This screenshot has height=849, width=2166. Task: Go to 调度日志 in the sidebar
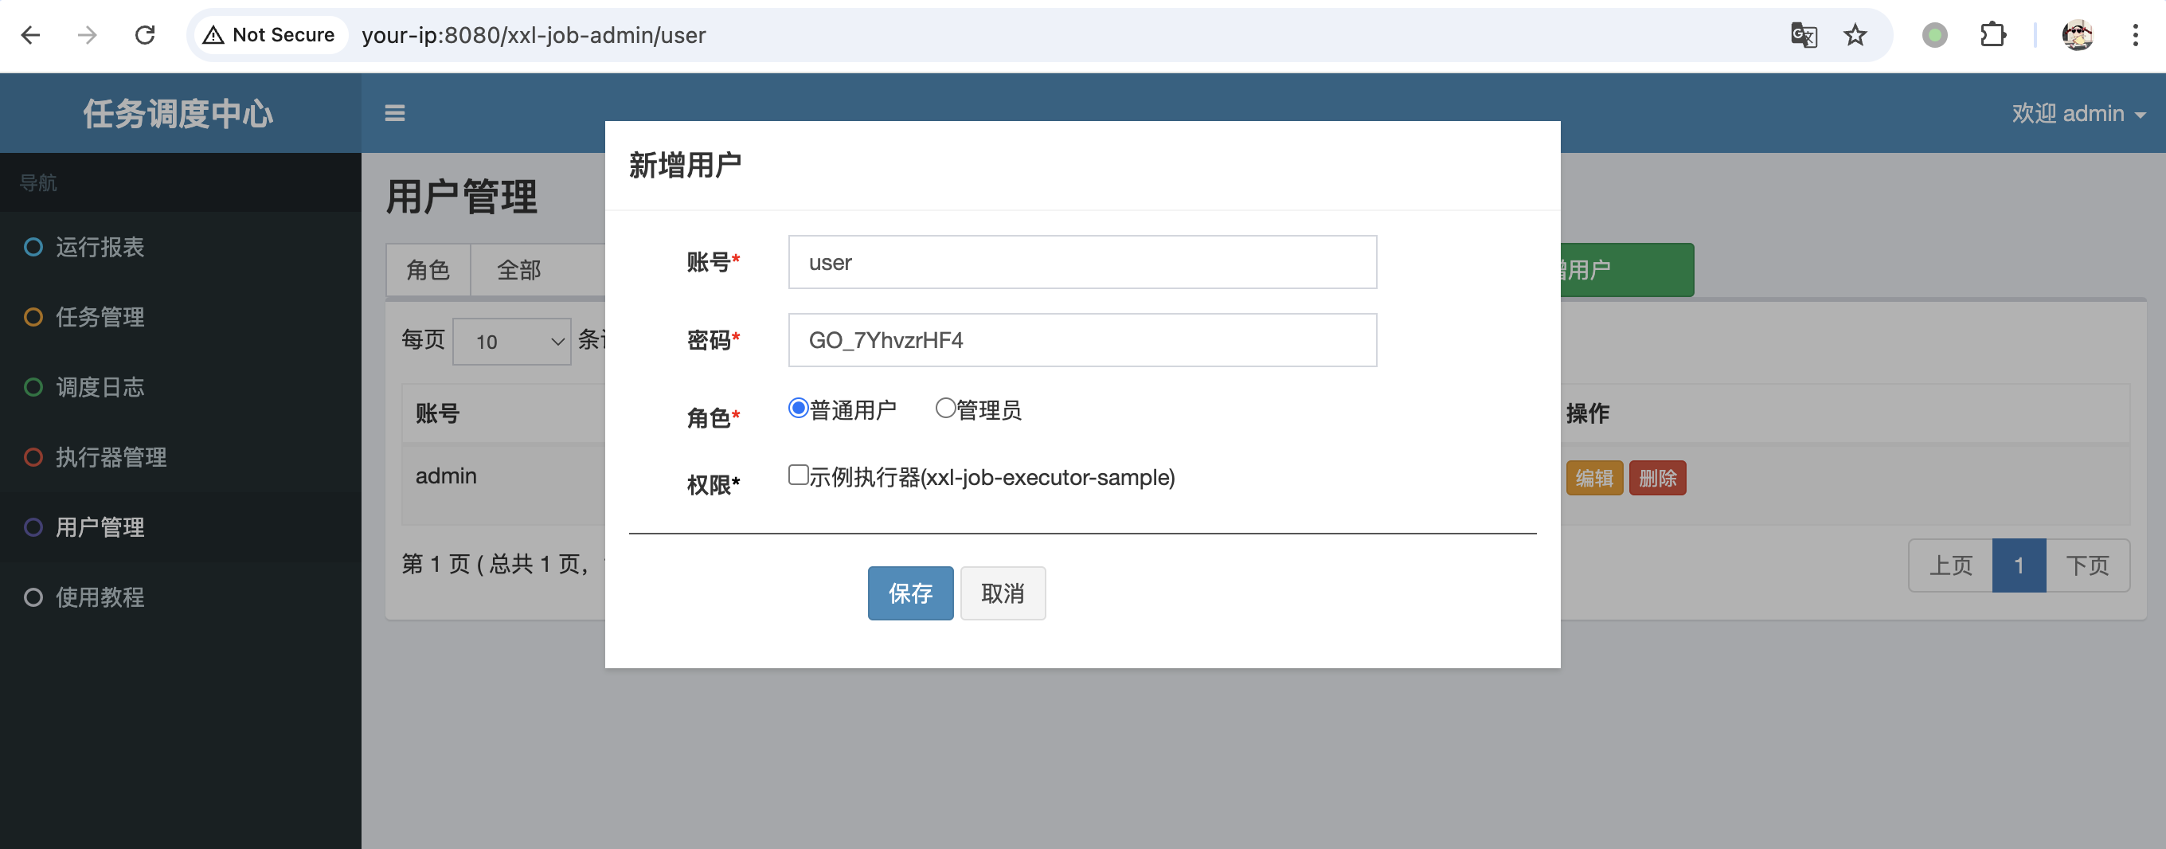[x=100, y=387]
